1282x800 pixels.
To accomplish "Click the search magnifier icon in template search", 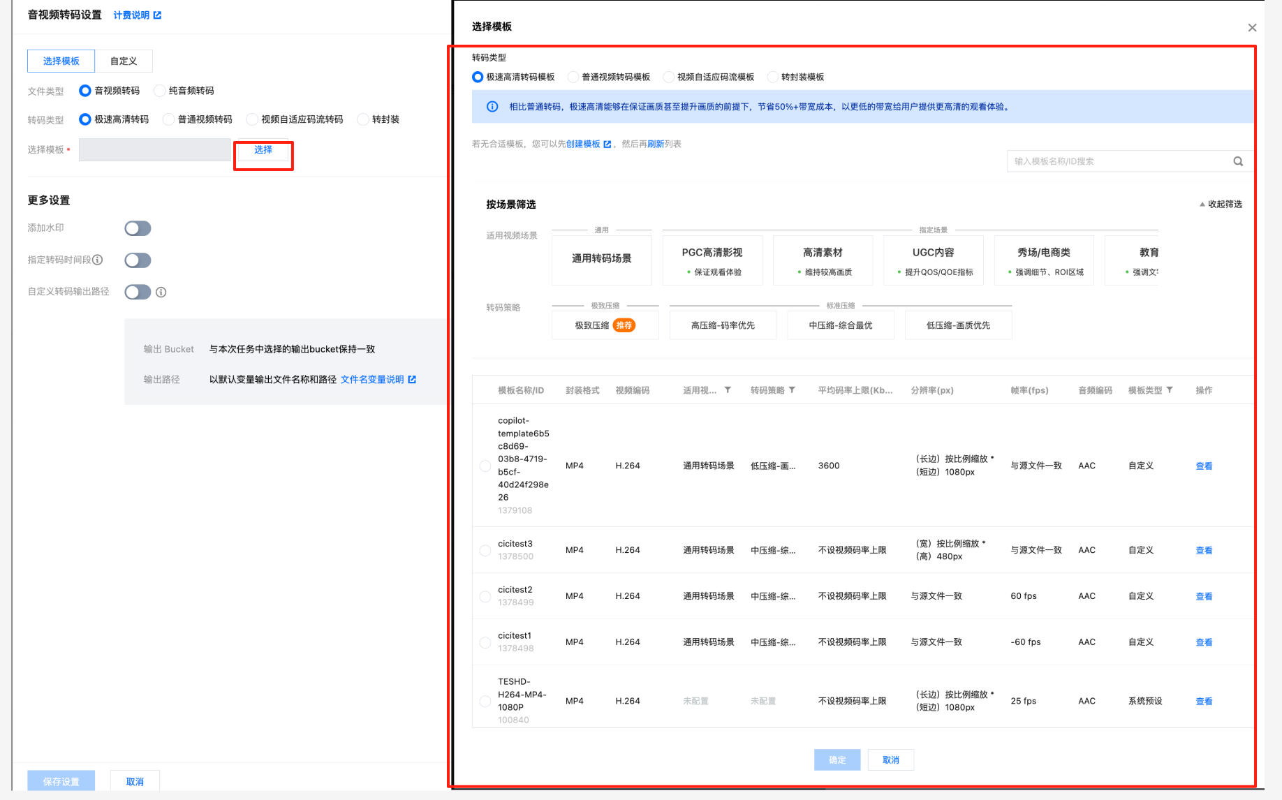I will pyautogui.click(x=1237, y=161).
